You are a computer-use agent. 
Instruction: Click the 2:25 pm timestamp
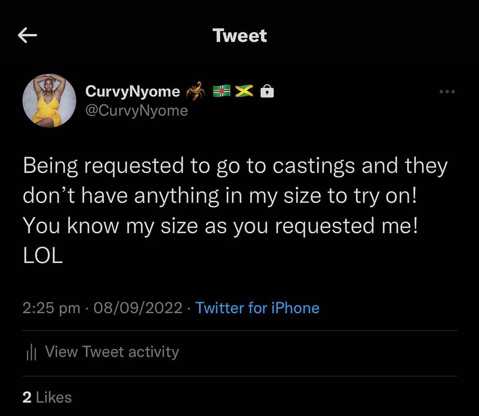click(x=51, y=308)
